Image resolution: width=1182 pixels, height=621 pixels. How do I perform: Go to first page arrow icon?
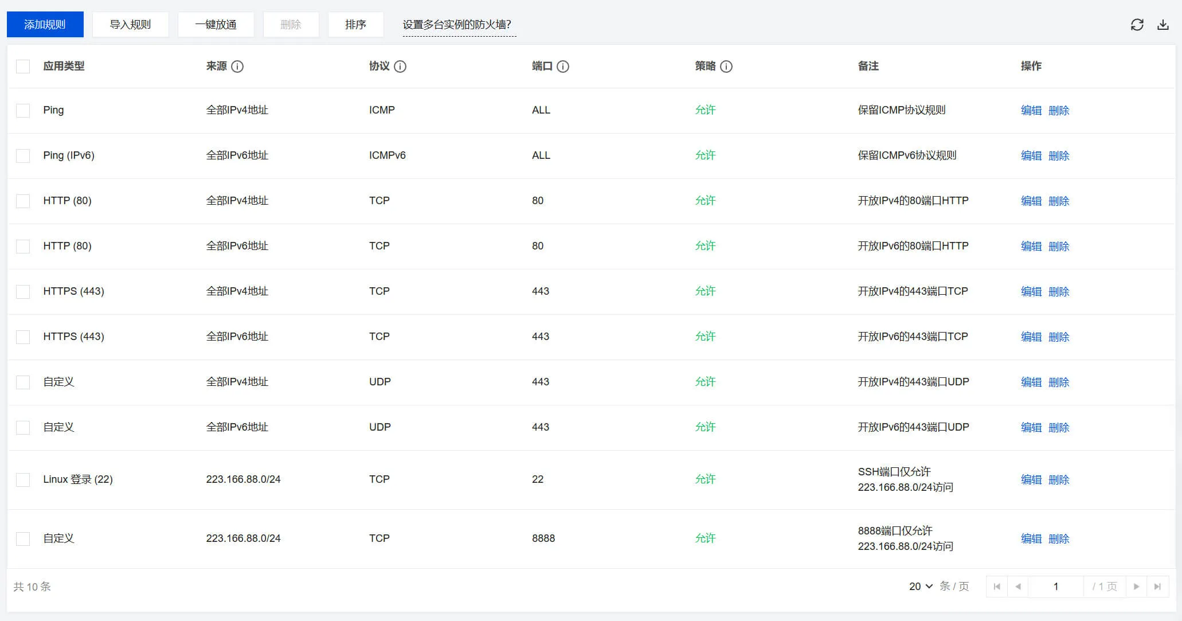click(x=997, y=587)
